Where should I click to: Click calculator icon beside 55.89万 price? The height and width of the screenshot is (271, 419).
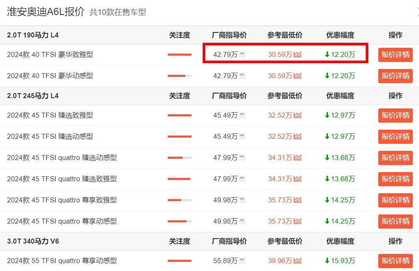point(242,261)
